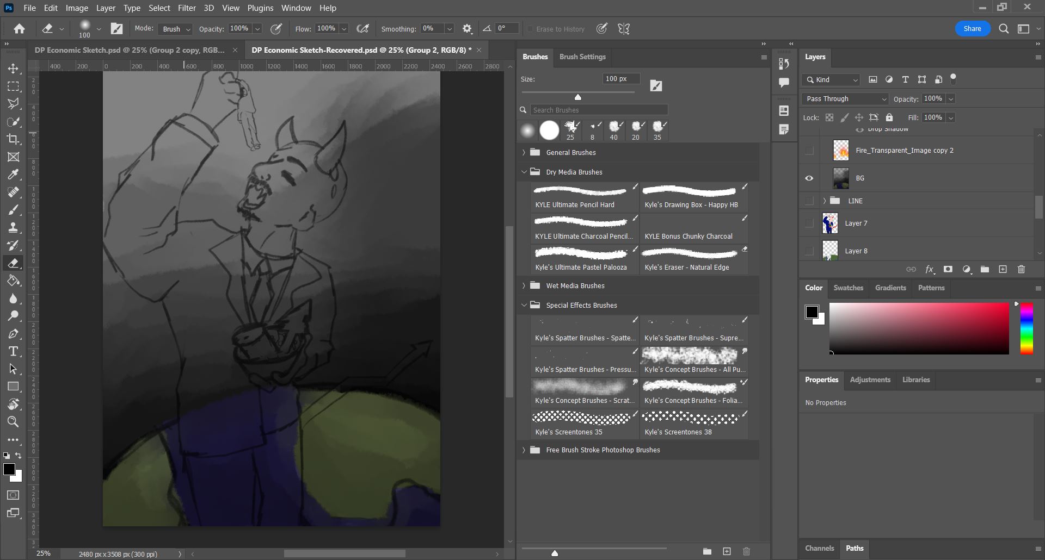Viewport: 1045px width, 560px height.
Task: Select the Paint Bucket tool
Action: point(14,281)
